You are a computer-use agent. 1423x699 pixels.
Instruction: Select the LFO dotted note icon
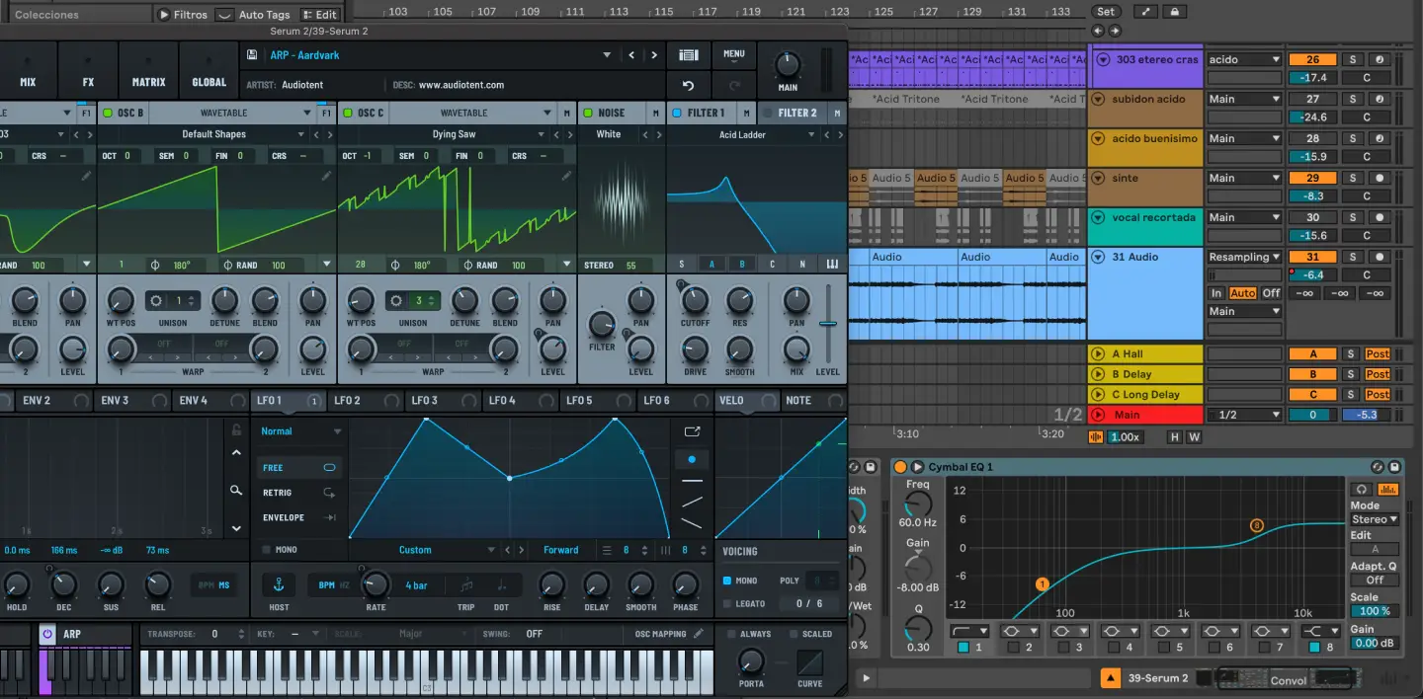pyautogui.click(x=501, y=585)
